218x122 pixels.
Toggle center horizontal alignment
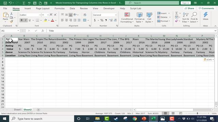coord(66,20)
